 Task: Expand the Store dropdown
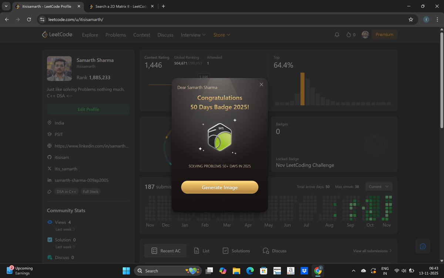[x=222, y=35]
